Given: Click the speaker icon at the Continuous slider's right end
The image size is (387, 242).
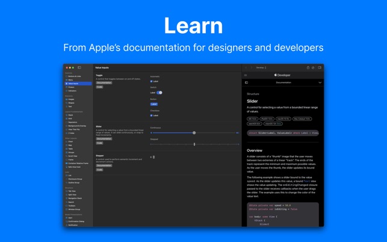Looking at the screenshot, I should click(237, 133).
